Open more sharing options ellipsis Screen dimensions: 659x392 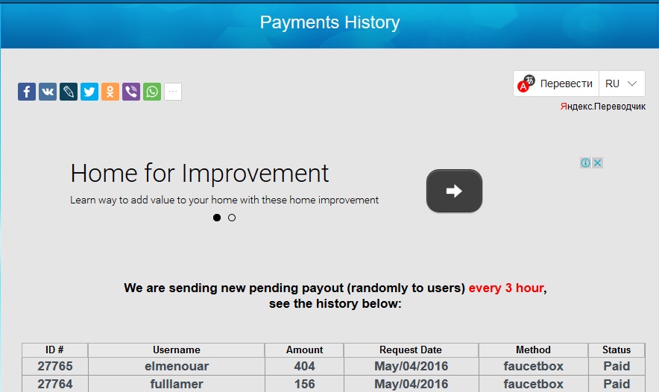[173, 92]
